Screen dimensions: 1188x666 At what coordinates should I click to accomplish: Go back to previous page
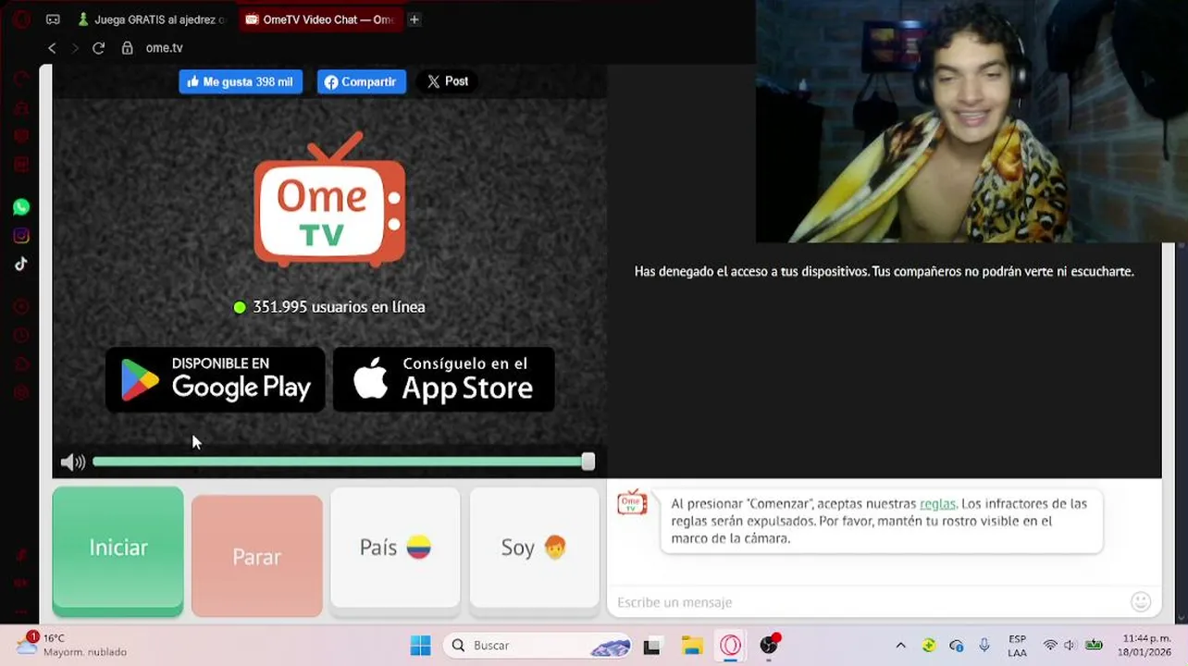tap(52, 48)
